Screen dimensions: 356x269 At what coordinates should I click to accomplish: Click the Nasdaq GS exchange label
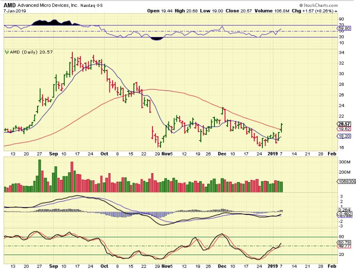pyautogui.click(x=91, y=5)
